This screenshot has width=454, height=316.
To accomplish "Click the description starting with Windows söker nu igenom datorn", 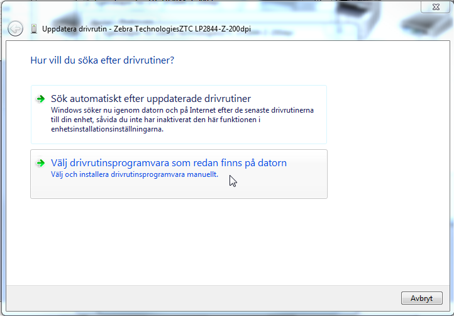I will coord(182,120).
